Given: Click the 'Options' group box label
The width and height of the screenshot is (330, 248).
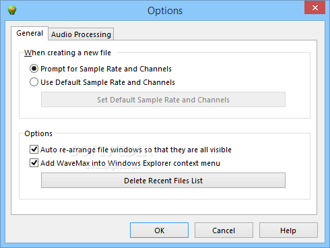Looking at the screenshot, I should [38, 133].
